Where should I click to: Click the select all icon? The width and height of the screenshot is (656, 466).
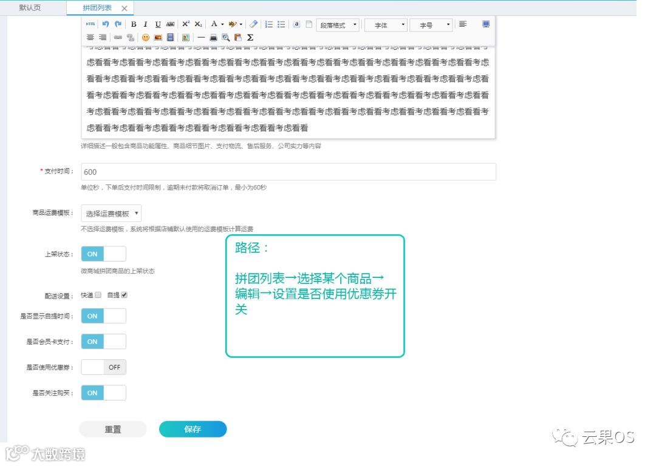296,24
